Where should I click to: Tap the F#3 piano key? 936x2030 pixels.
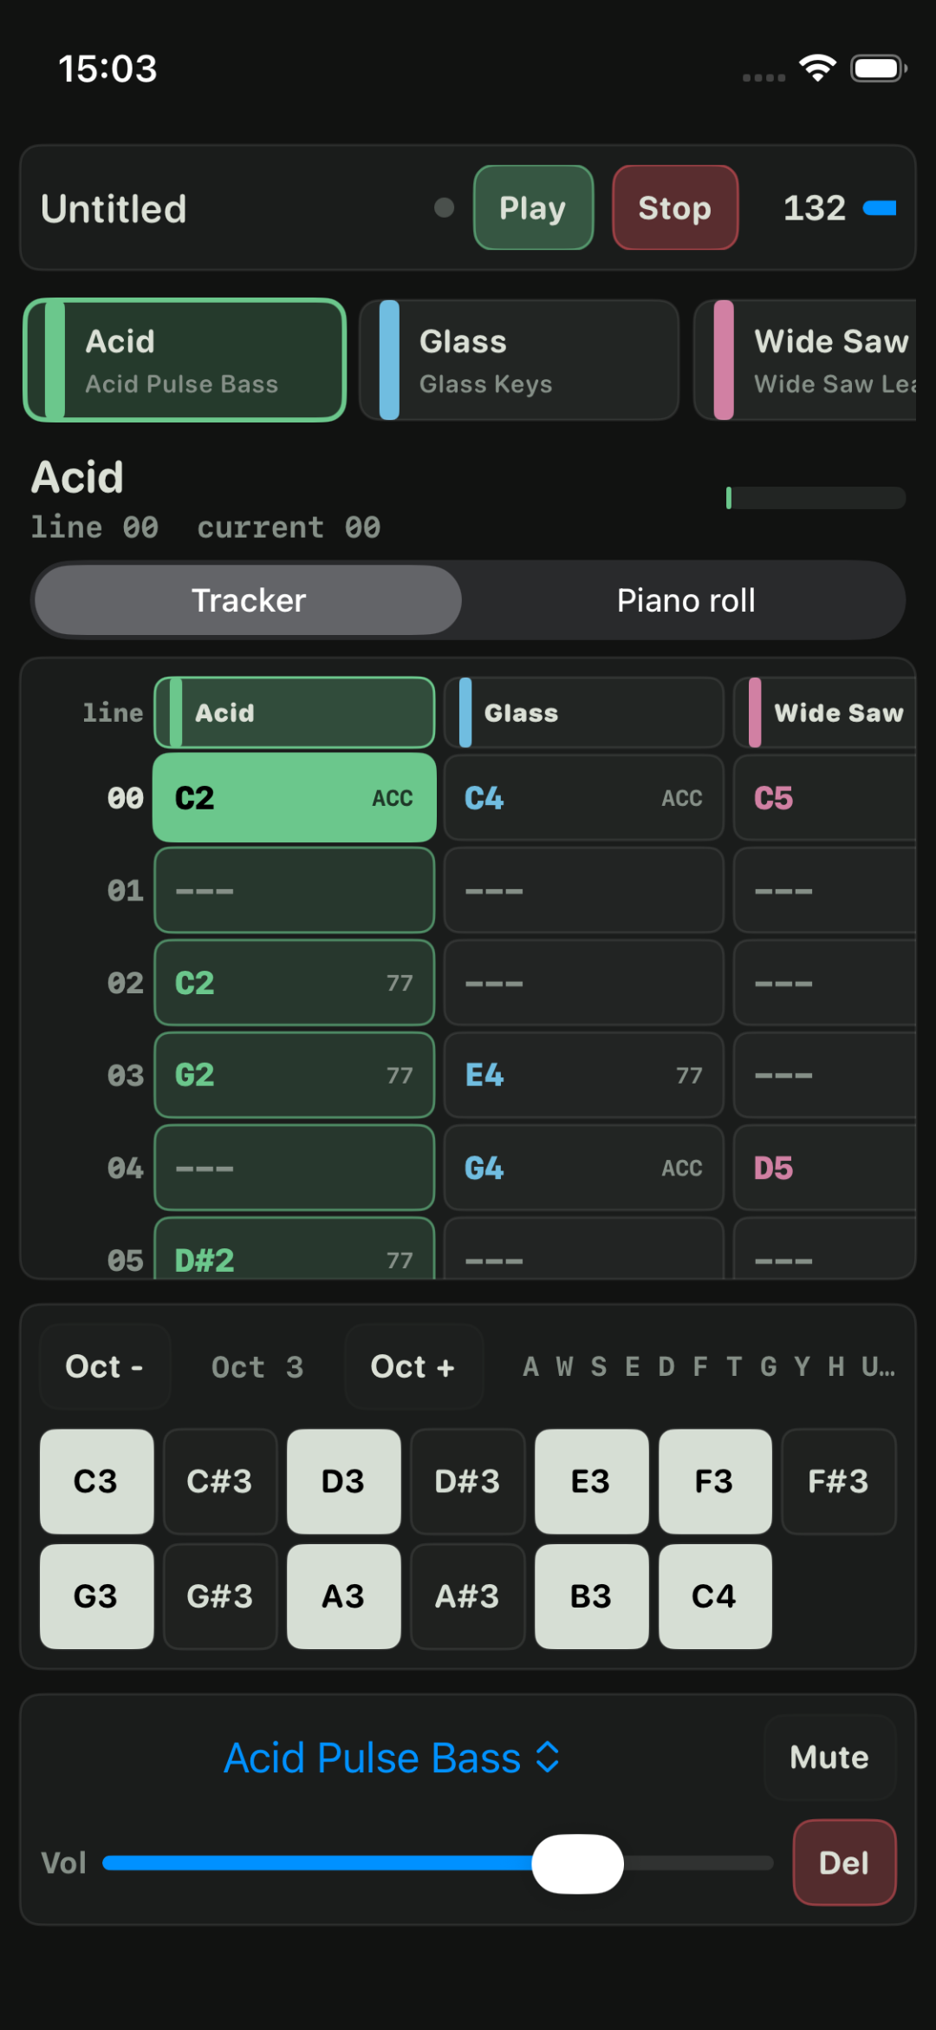tap(838, 1482)
